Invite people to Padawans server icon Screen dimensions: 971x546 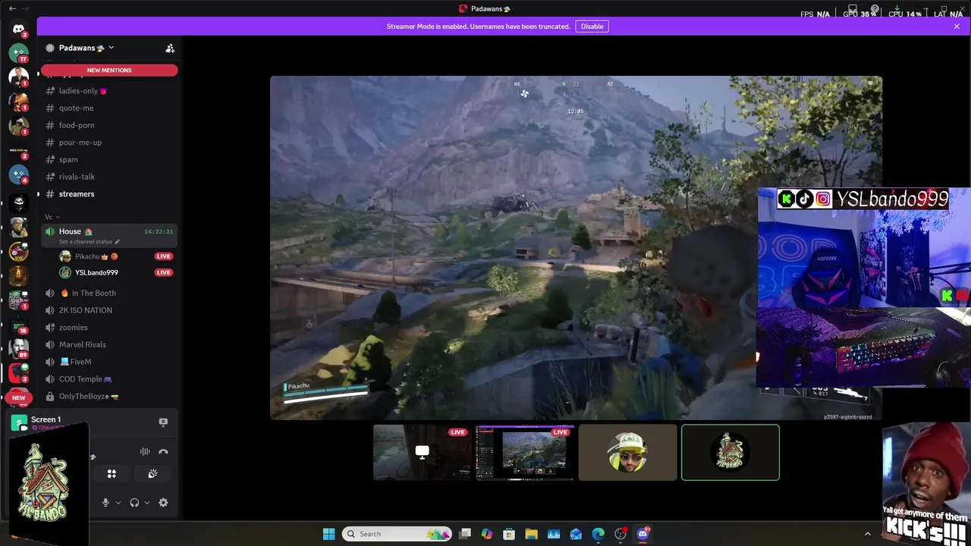(170, 48)
